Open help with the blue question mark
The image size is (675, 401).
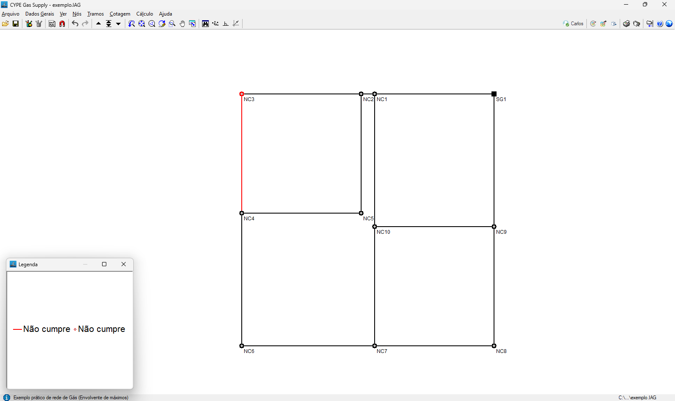660,24
